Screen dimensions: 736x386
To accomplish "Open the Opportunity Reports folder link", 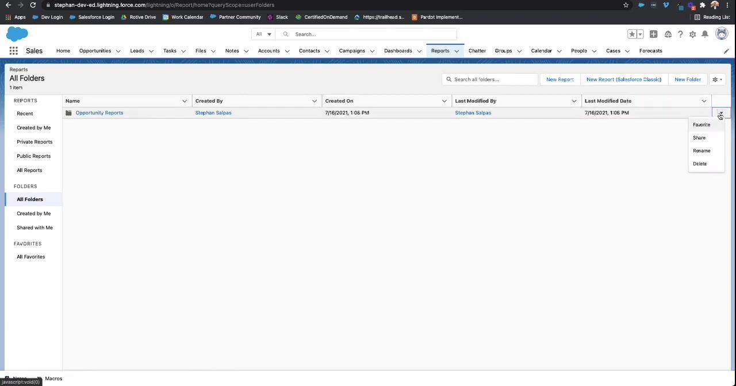I will [x=99, y=113].
